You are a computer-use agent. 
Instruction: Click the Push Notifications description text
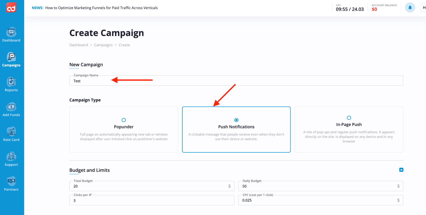pos(236,137)
